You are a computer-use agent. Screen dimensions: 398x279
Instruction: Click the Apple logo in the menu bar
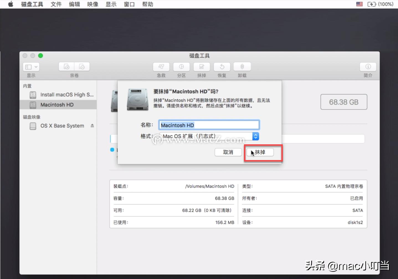pyautogui.click(x=10, y=4)
